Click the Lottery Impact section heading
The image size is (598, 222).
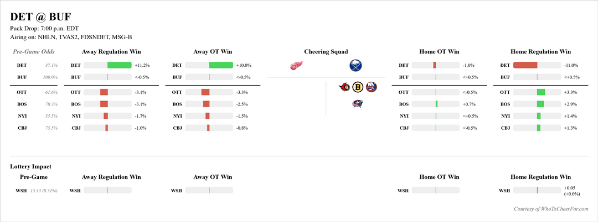pos(31,166)
